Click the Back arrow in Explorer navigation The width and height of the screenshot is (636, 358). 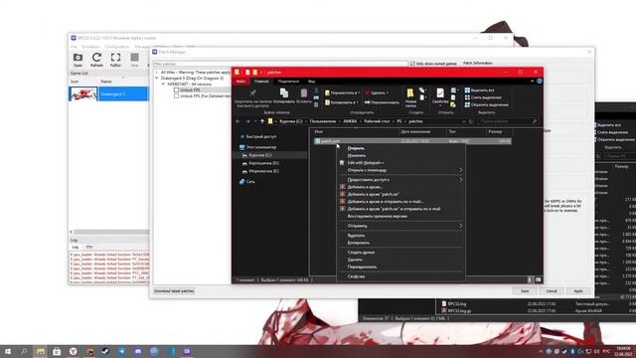pos(238,121)
